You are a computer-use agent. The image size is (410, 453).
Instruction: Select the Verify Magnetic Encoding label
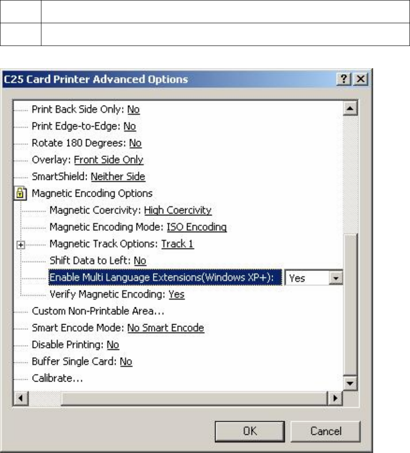[107, 294]
